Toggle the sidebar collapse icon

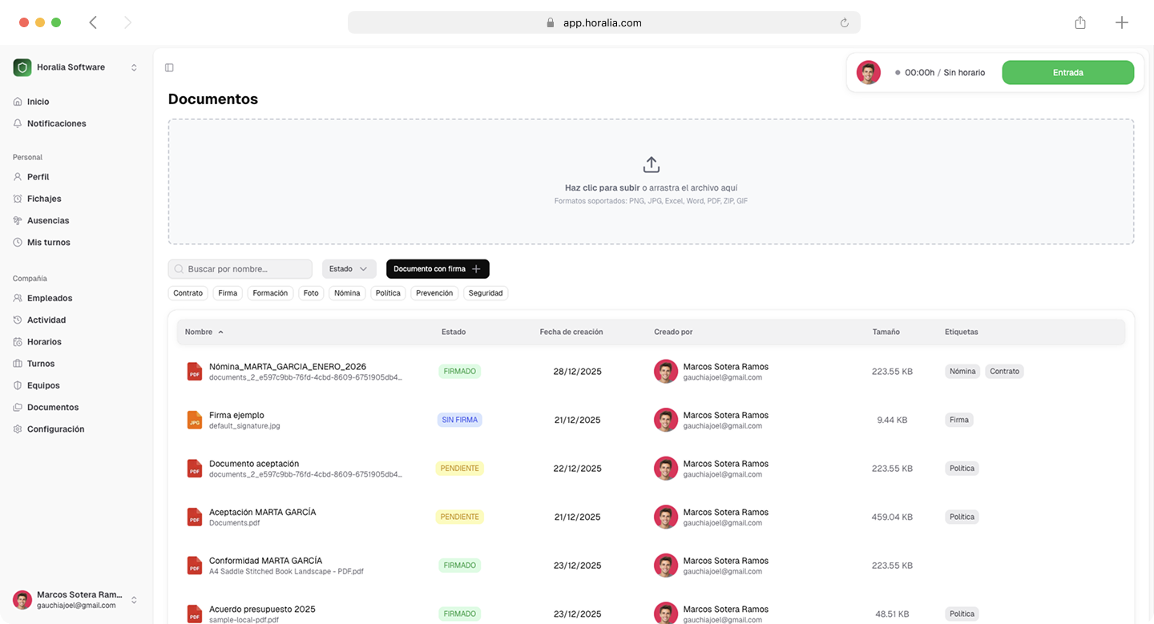point(169,68)
